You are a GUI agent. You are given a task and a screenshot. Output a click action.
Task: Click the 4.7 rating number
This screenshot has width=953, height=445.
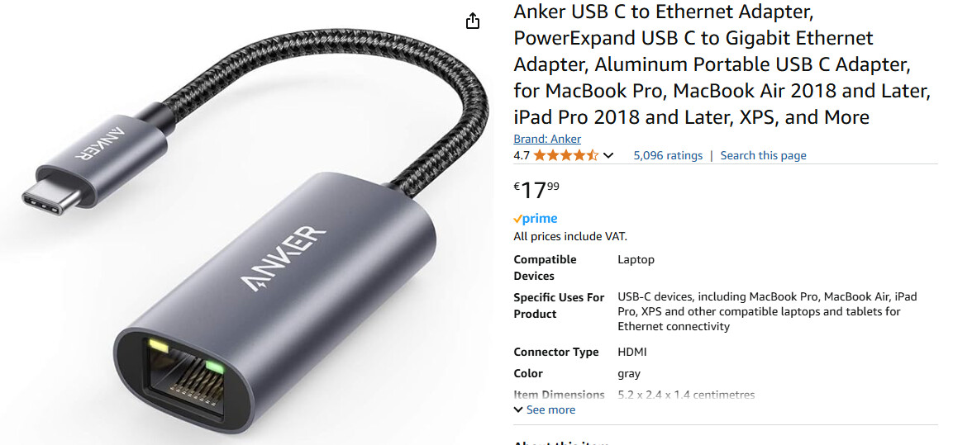[x=522, y=155]
